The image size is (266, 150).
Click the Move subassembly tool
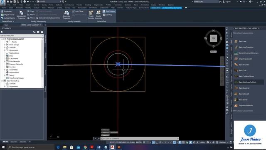tap(31, 15)
